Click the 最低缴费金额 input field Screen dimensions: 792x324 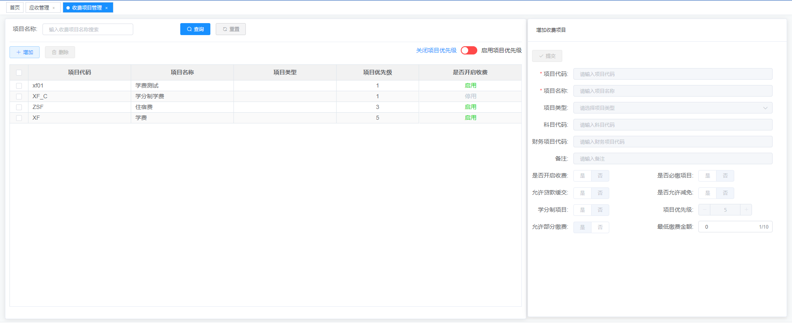(735, 227)
